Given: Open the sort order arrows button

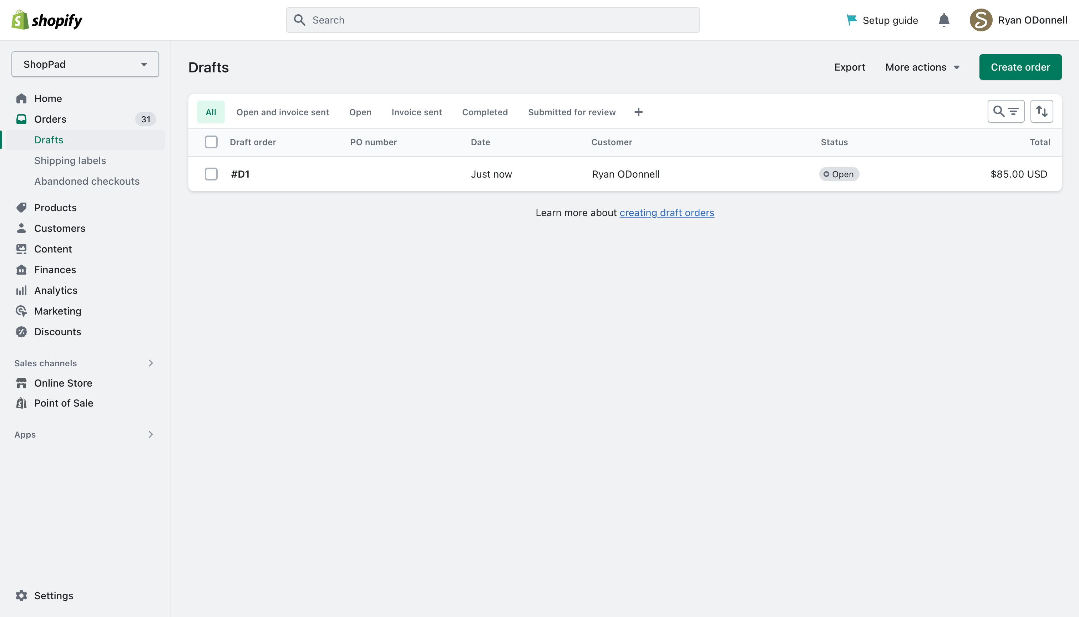Looking at the screenshot, I should (1042, 111).
